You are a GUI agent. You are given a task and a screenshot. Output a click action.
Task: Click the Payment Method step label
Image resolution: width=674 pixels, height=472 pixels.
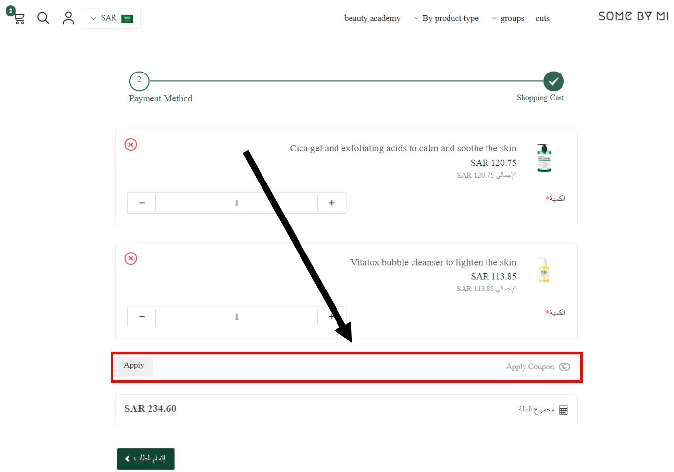click(x=160, y=98)
